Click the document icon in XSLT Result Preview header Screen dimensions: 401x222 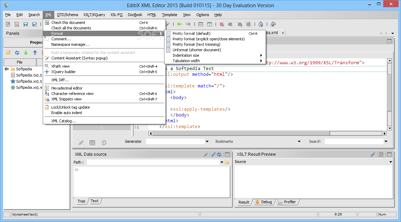coord(381,154)
